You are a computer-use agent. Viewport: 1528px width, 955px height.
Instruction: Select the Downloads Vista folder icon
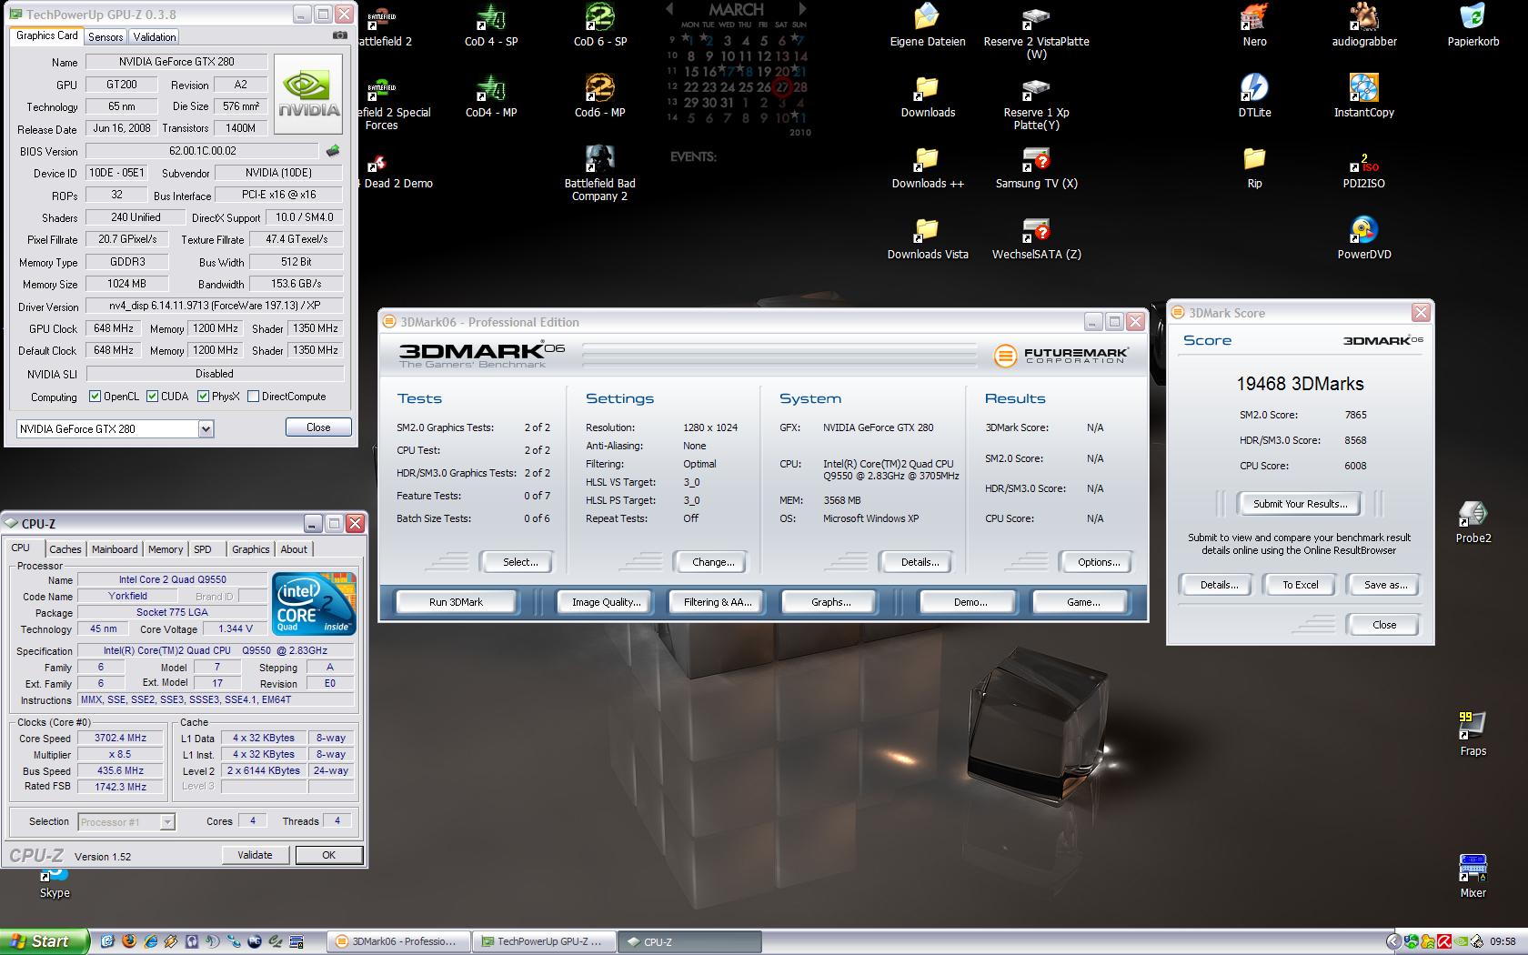coord(928,238)
